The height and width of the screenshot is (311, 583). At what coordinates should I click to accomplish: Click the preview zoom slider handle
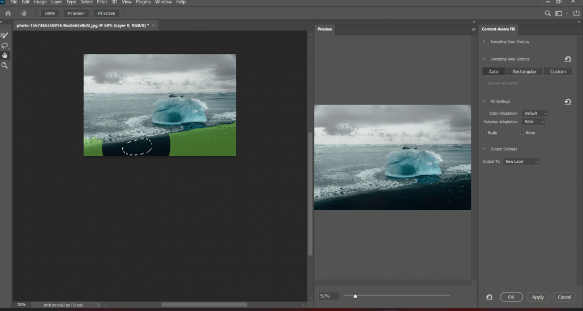pyautogui.click(x=355, y=296)
